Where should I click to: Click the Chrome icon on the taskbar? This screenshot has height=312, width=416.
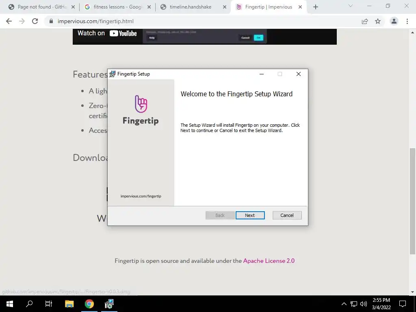tap(89, 304)
